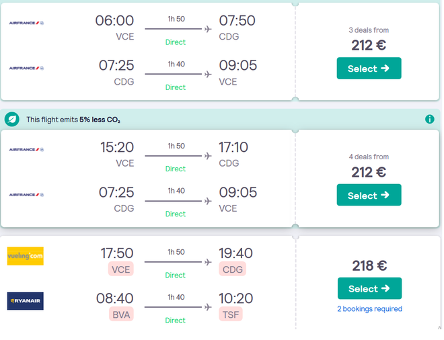The image size is (444, 340).
Task: Click the 218 € price text
Action: 369,265
